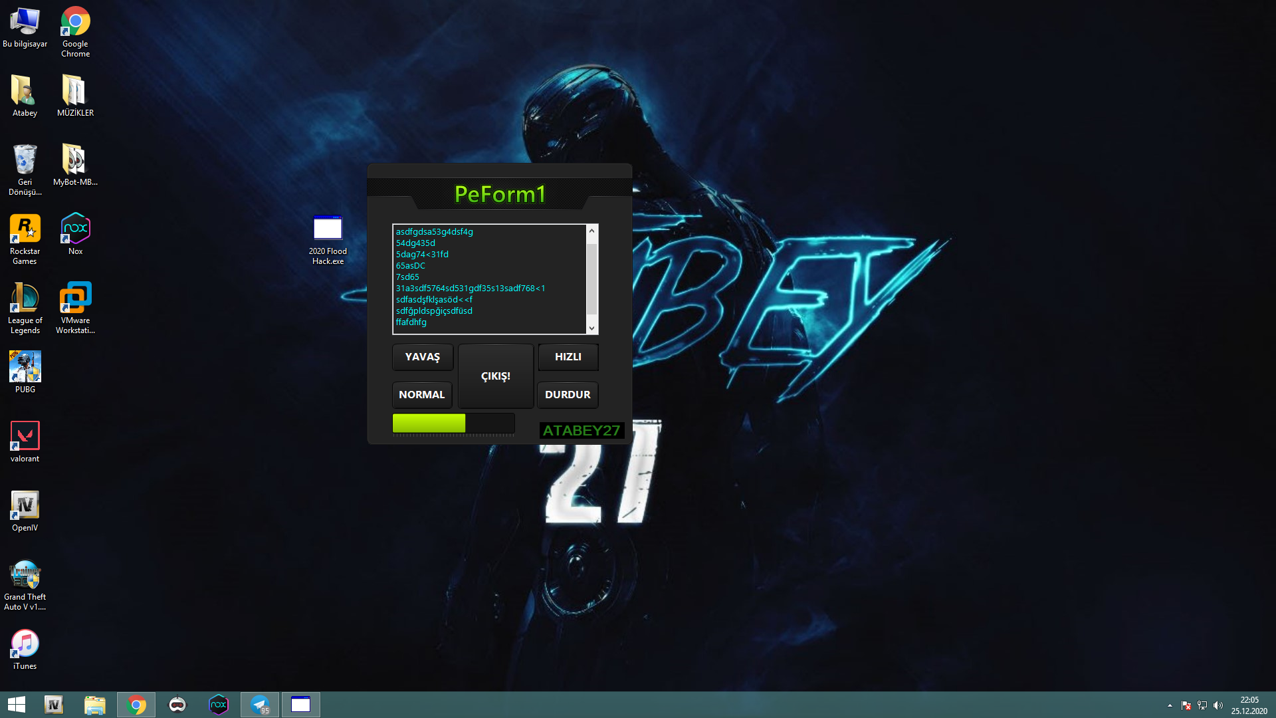
Task: Open flagged notification tray icon
Action: [1186, 705]
